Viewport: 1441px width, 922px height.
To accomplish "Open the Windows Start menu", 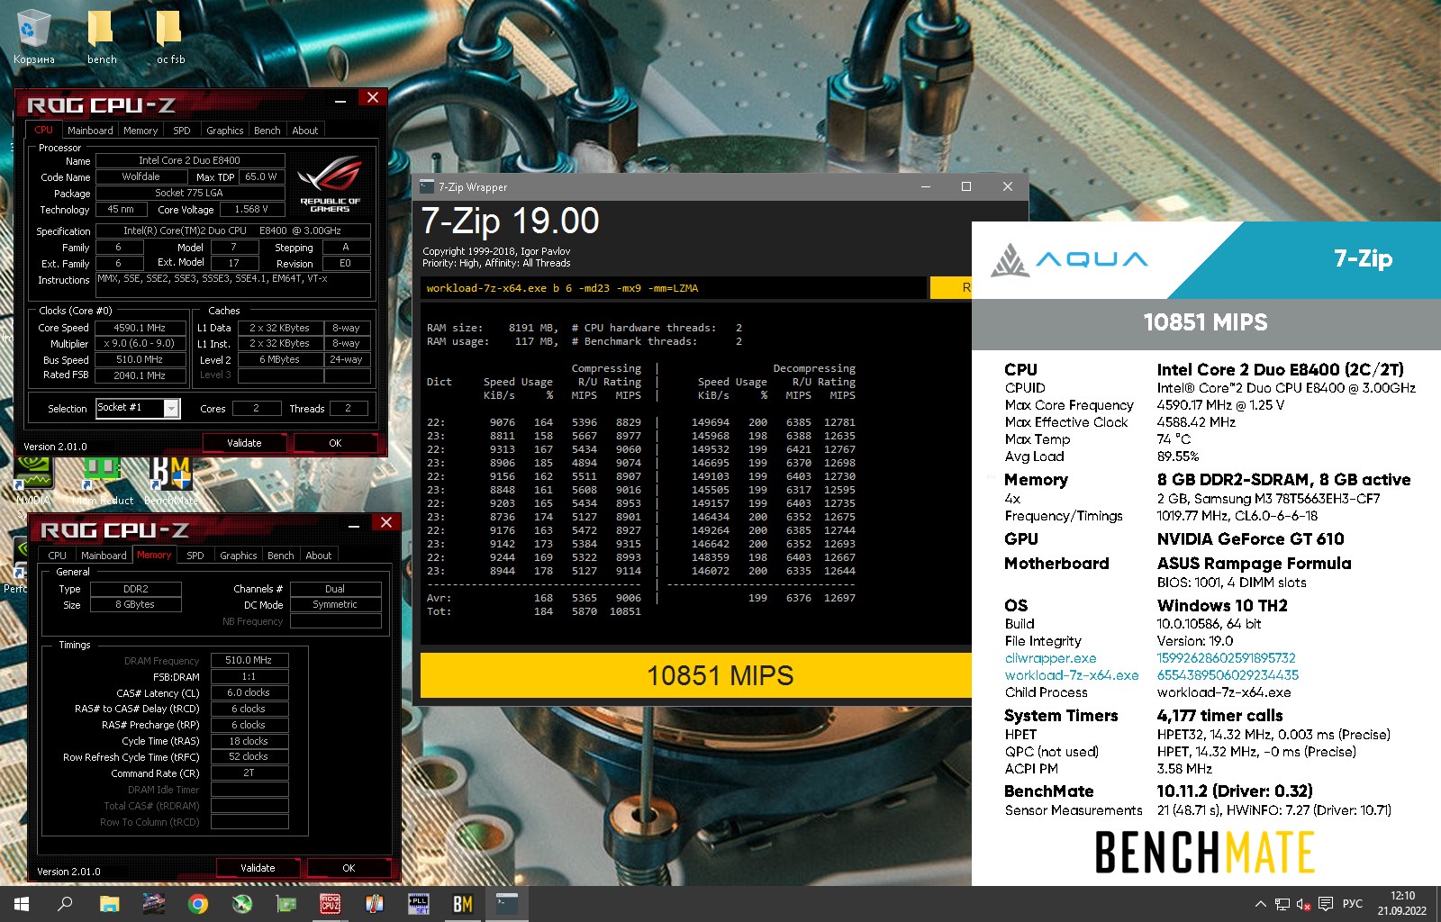I will (x=22, y=904).
